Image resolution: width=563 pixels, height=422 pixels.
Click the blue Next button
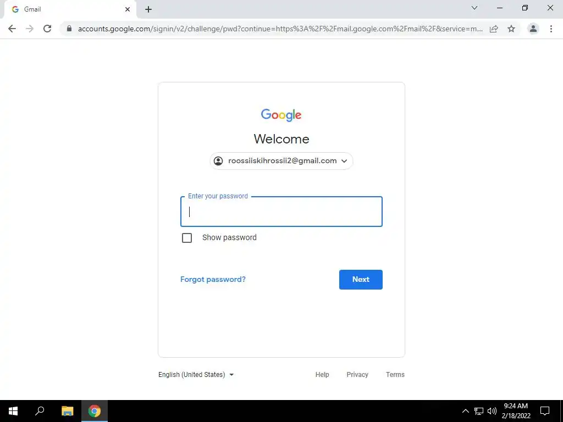coord(361,280)
